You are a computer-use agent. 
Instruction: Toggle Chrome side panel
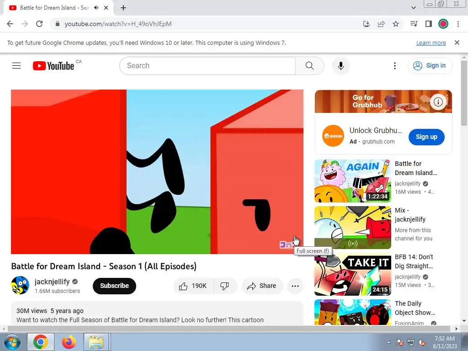(x=428, y=24)
